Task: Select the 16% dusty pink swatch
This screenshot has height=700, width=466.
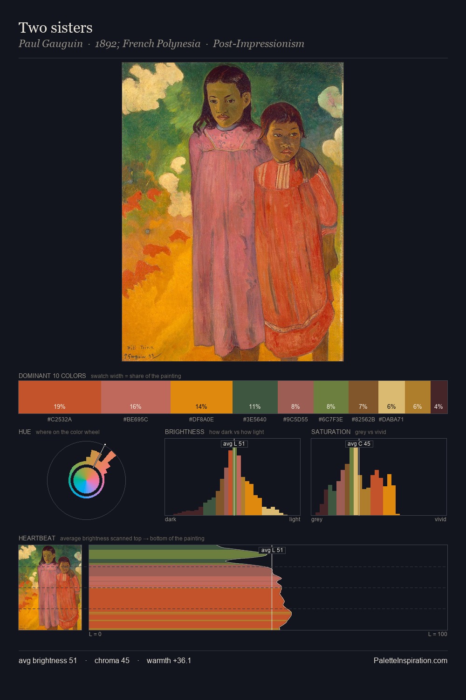Action: coord(136,397)
